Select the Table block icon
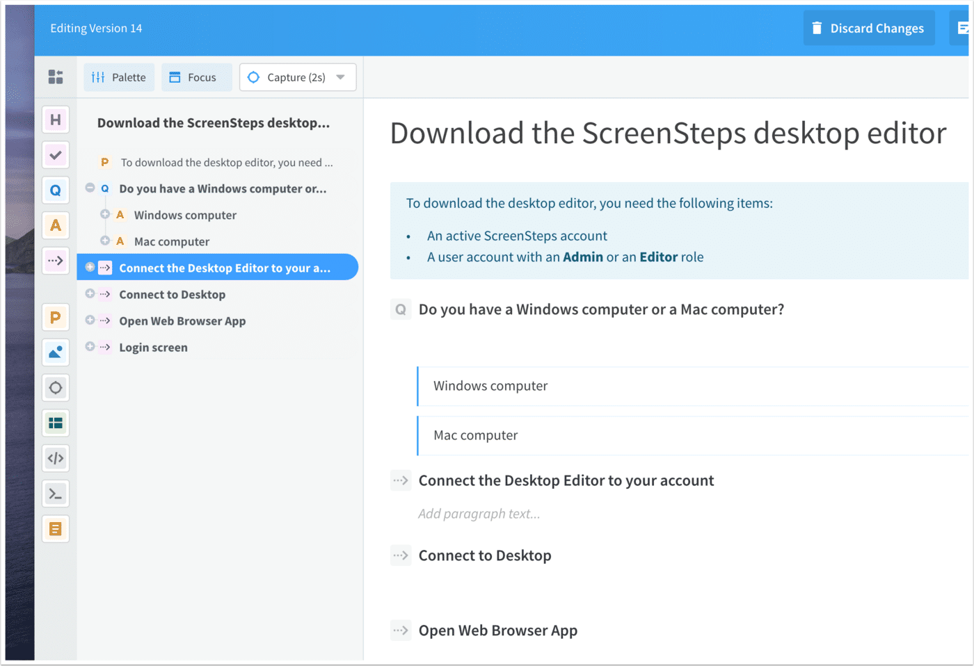The width and height of the screenshot is (974, 666). coord(56,423)
